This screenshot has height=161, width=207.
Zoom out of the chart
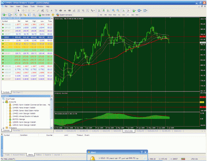pyautogui.click(x=118, y=11)
